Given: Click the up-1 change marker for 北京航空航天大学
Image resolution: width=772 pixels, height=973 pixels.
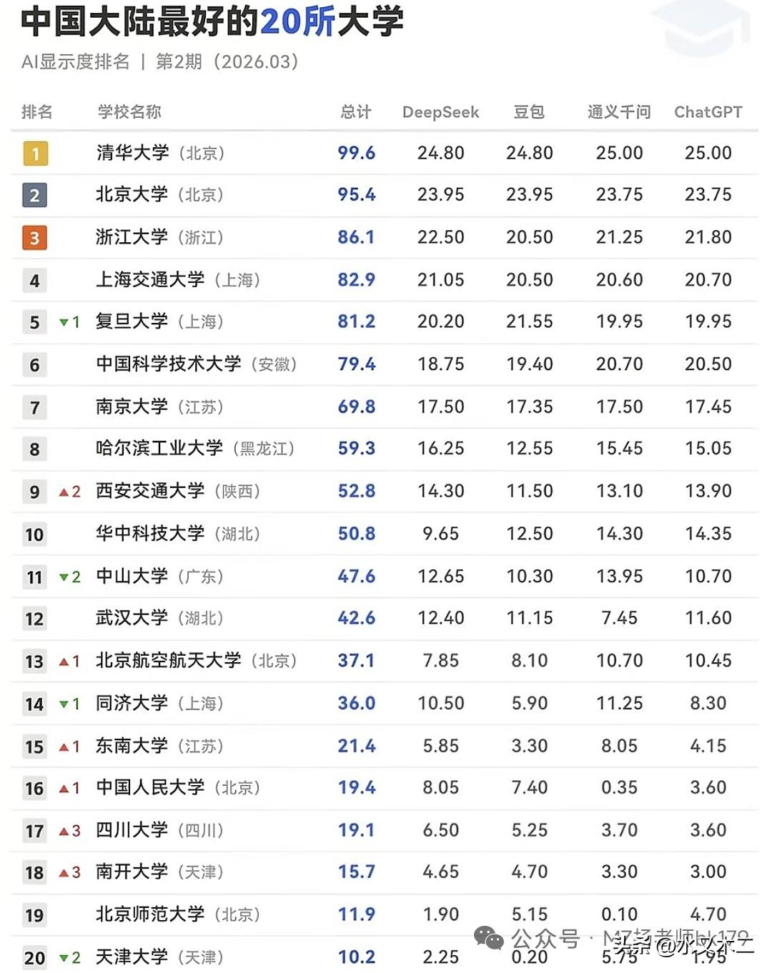Looking at the screenshot, I should [69, 662].
